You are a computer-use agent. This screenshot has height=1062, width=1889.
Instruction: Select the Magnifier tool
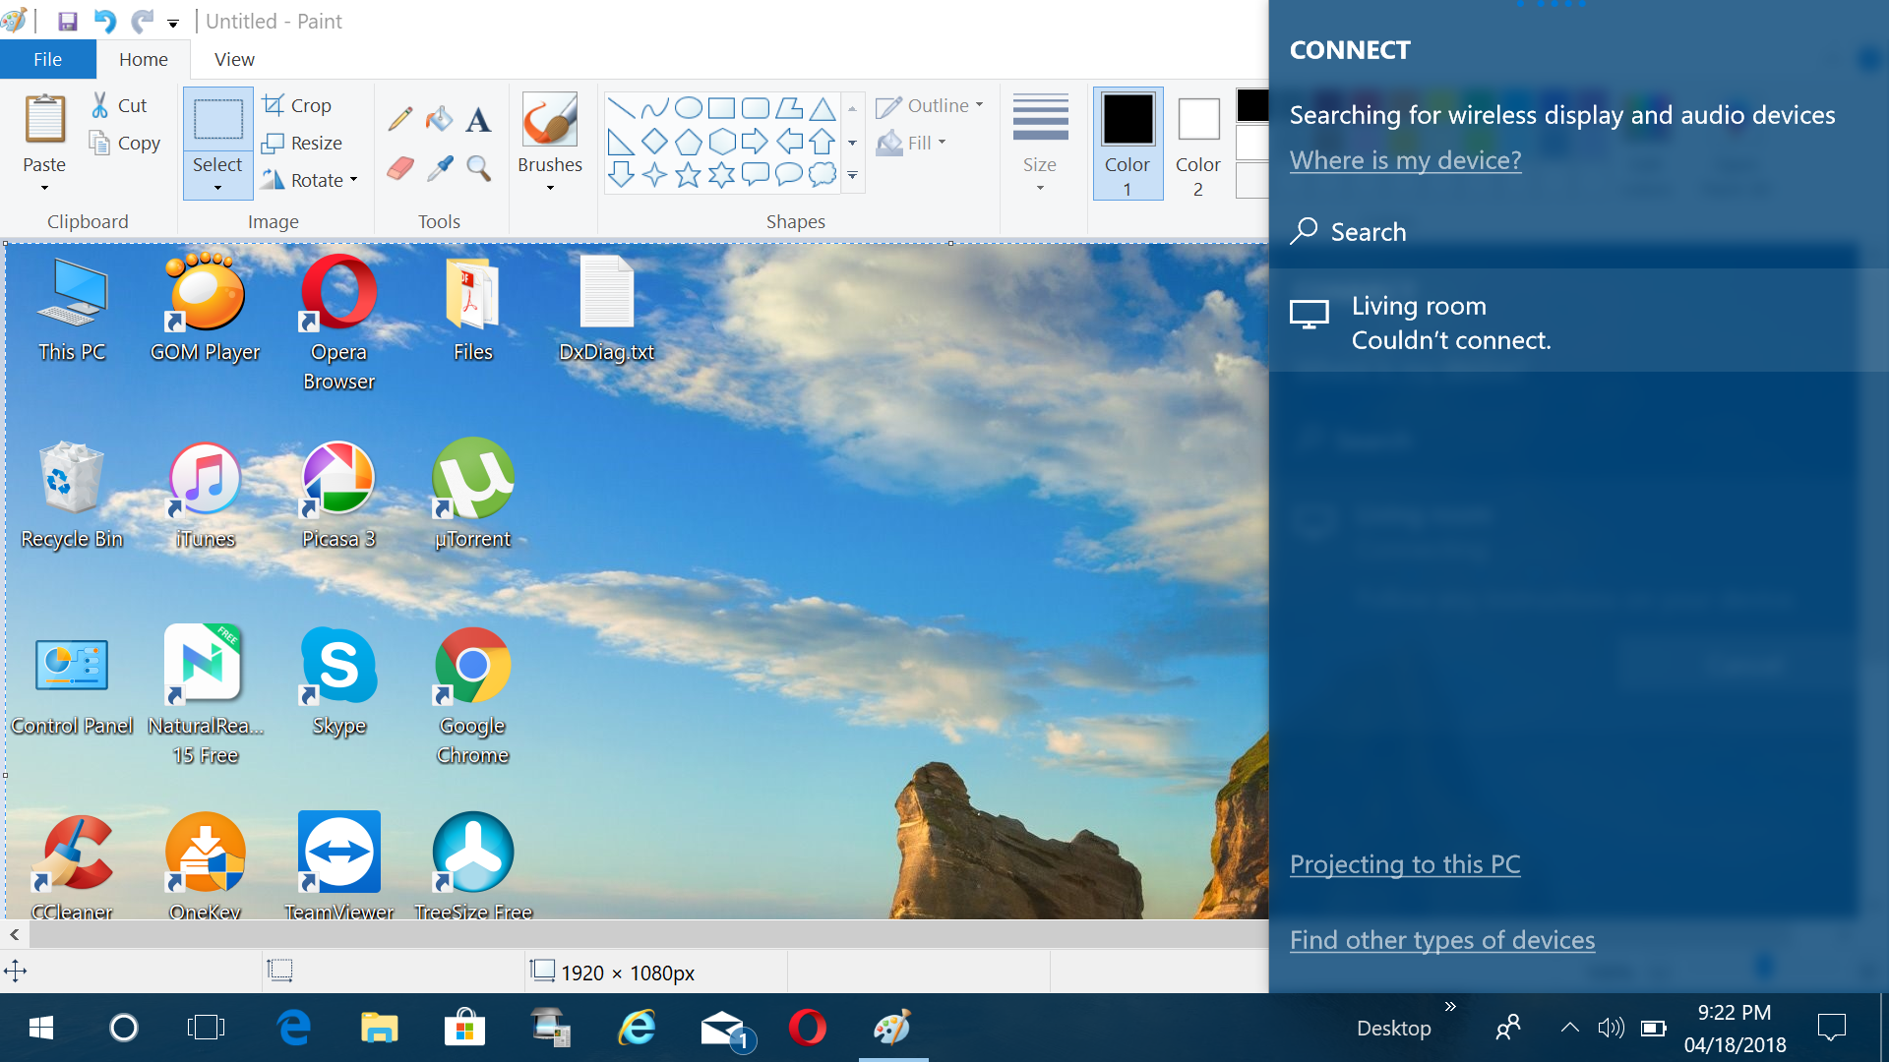click(x=478, y=168)
